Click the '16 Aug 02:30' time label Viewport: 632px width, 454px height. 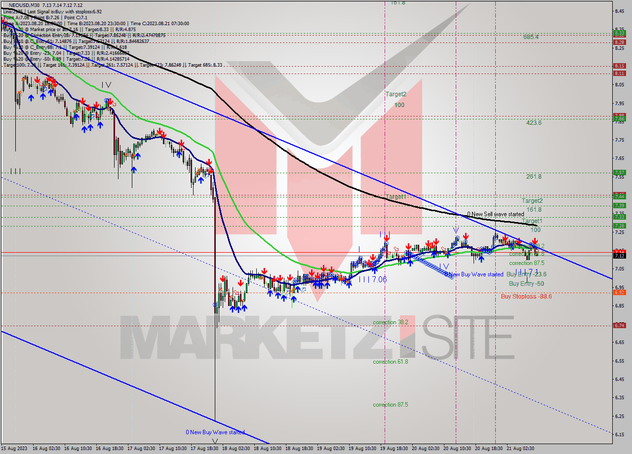coord(46,449)
